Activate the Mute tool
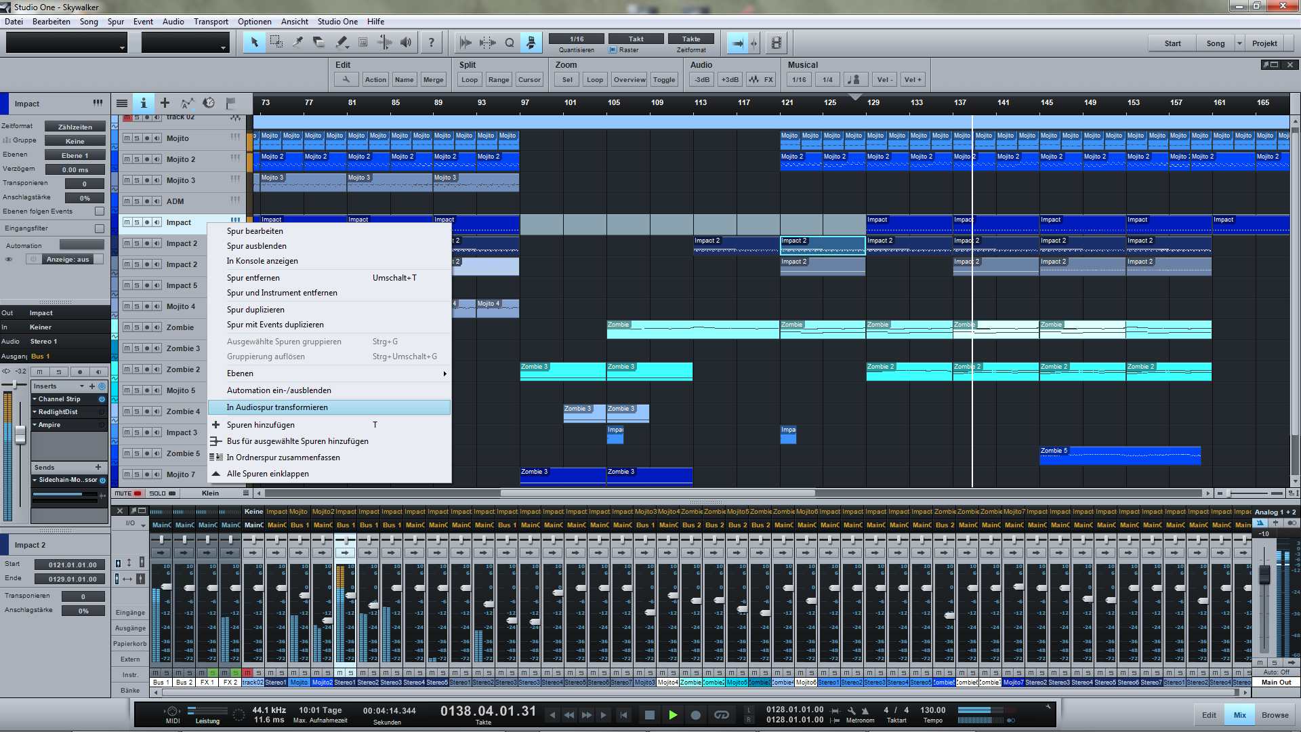The height and width of the screenshot is (732, 1301). (363, 43)
